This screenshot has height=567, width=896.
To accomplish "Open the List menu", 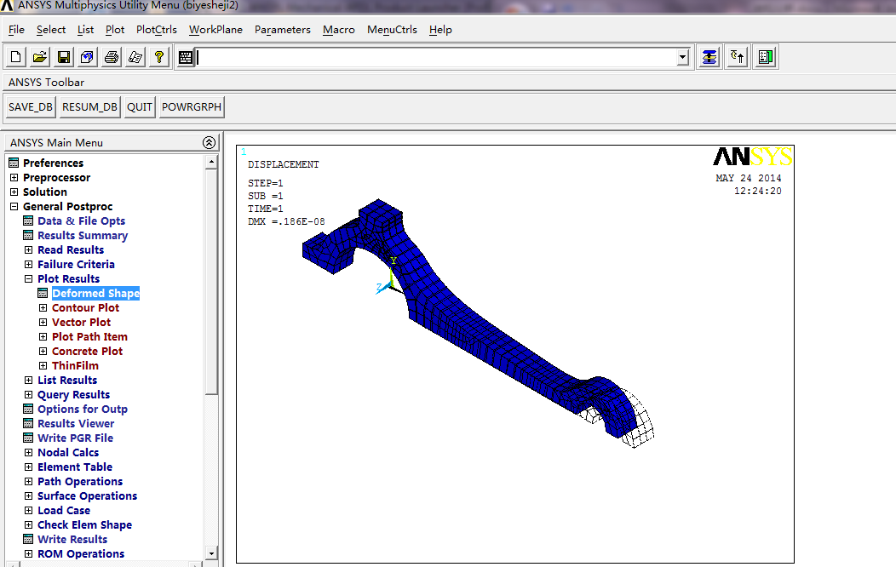I will click(x=85, y=30).
